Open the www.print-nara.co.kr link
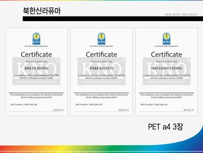 pyautogui.click(x=181, y=14)
